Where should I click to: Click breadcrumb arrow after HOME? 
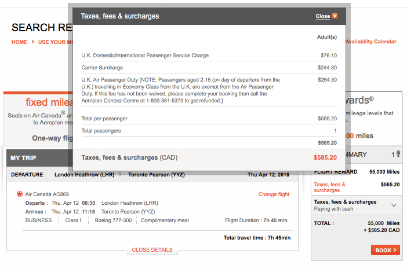click(33, 42)
